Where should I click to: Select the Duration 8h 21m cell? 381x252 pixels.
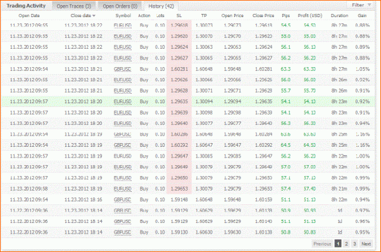pos(339,189)
